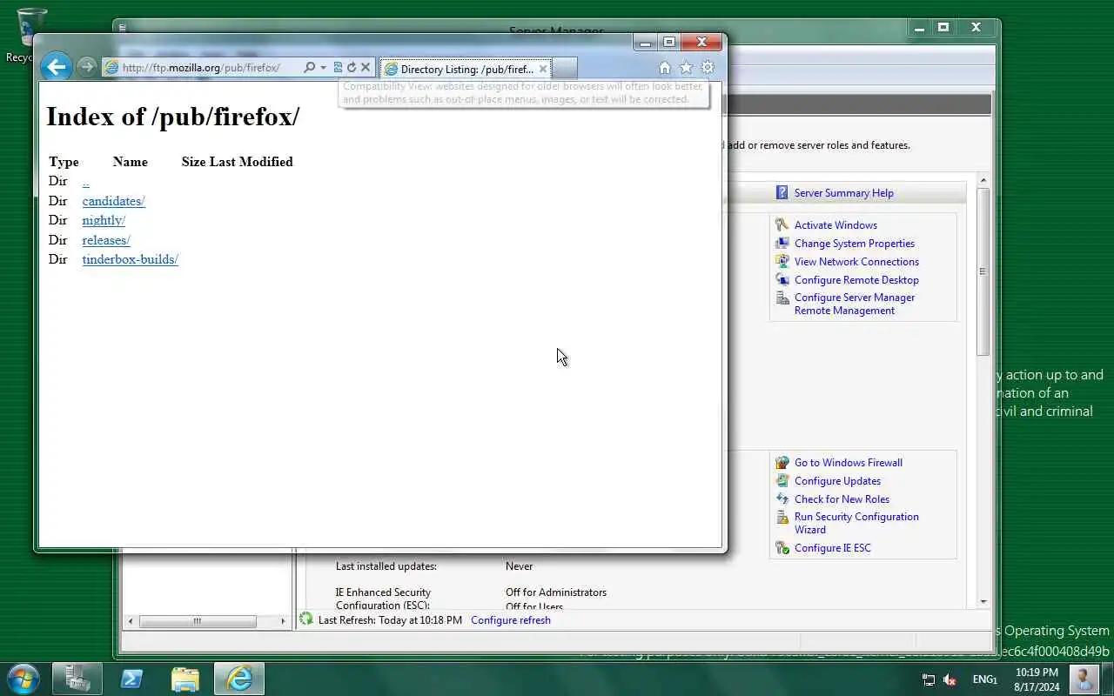Open the Favorites star icon
The width and height of the screenshot is (1114, 696).
686,68
